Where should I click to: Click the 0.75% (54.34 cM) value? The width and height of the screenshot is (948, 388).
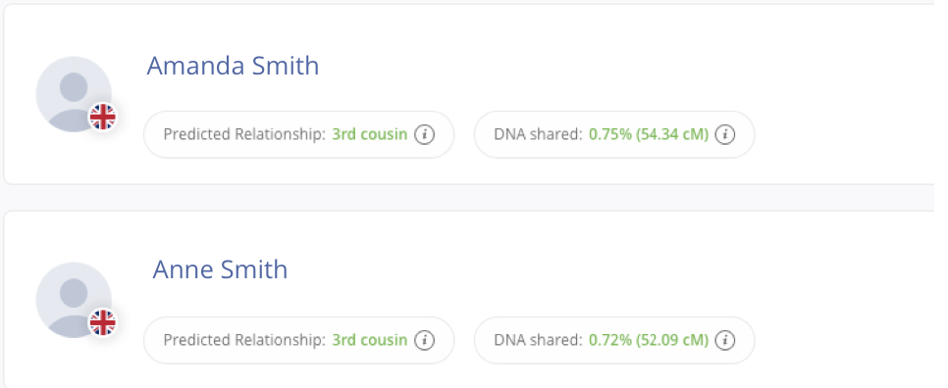click(649, 134)
